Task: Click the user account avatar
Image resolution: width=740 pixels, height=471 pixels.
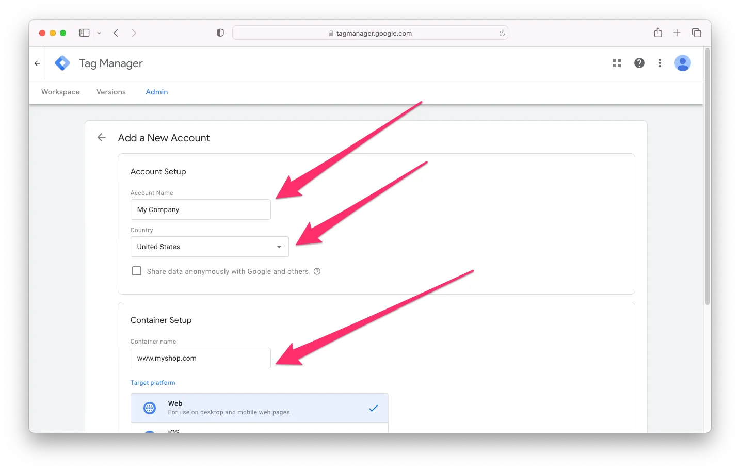Action: point(682,63)
